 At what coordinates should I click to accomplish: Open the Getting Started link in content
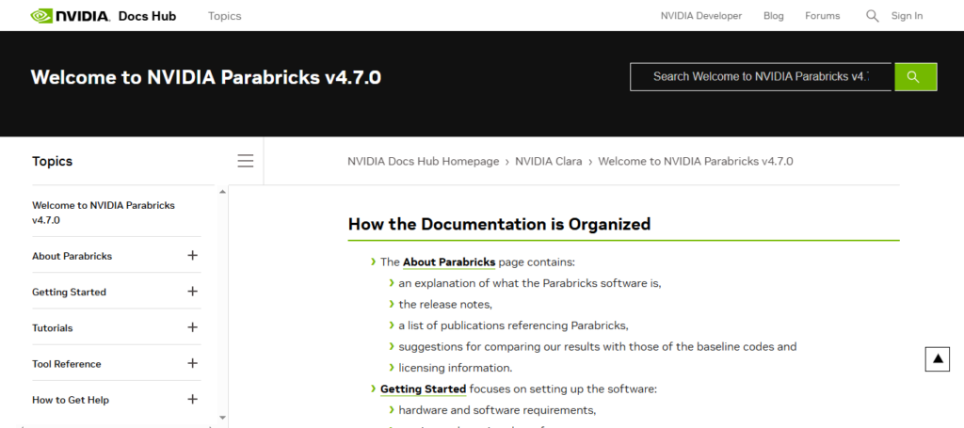coord(423,389)
